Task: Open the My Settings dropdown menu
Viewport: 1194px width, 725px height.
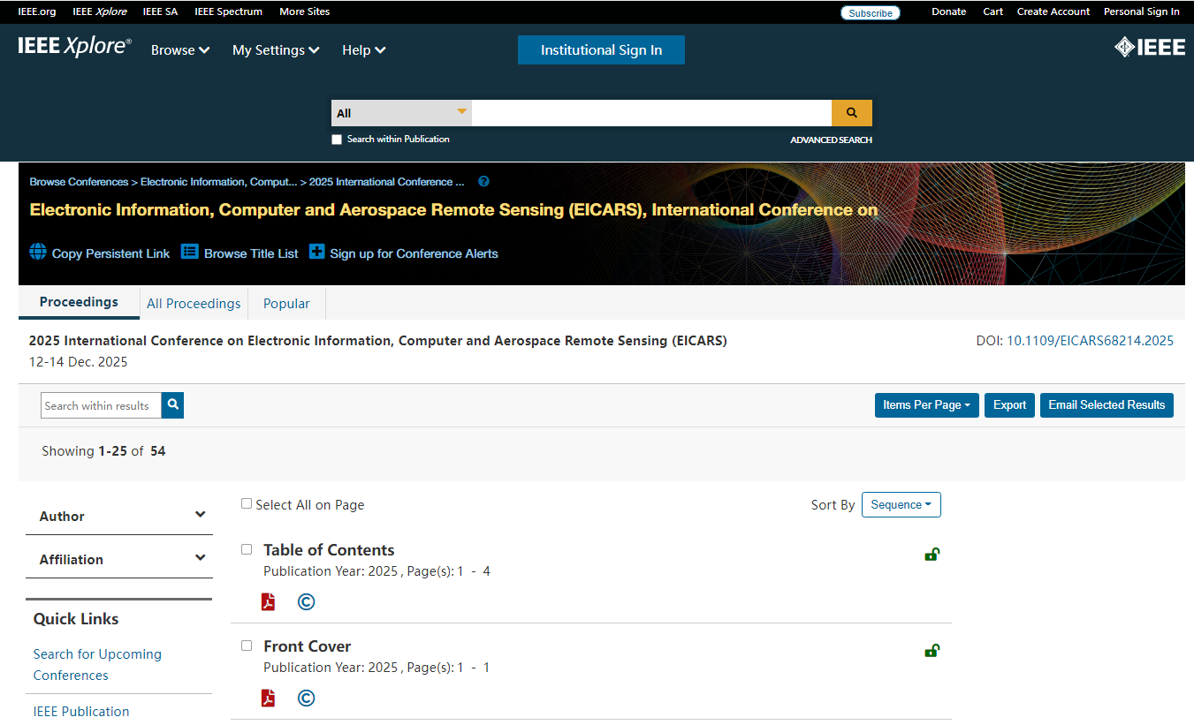Action: pos(276,50)
